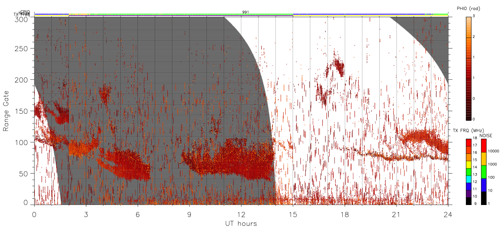Pick the yellow swatch in the NOISE legend
The width and height of the screenshot is (504, 232).
point(483,159)
